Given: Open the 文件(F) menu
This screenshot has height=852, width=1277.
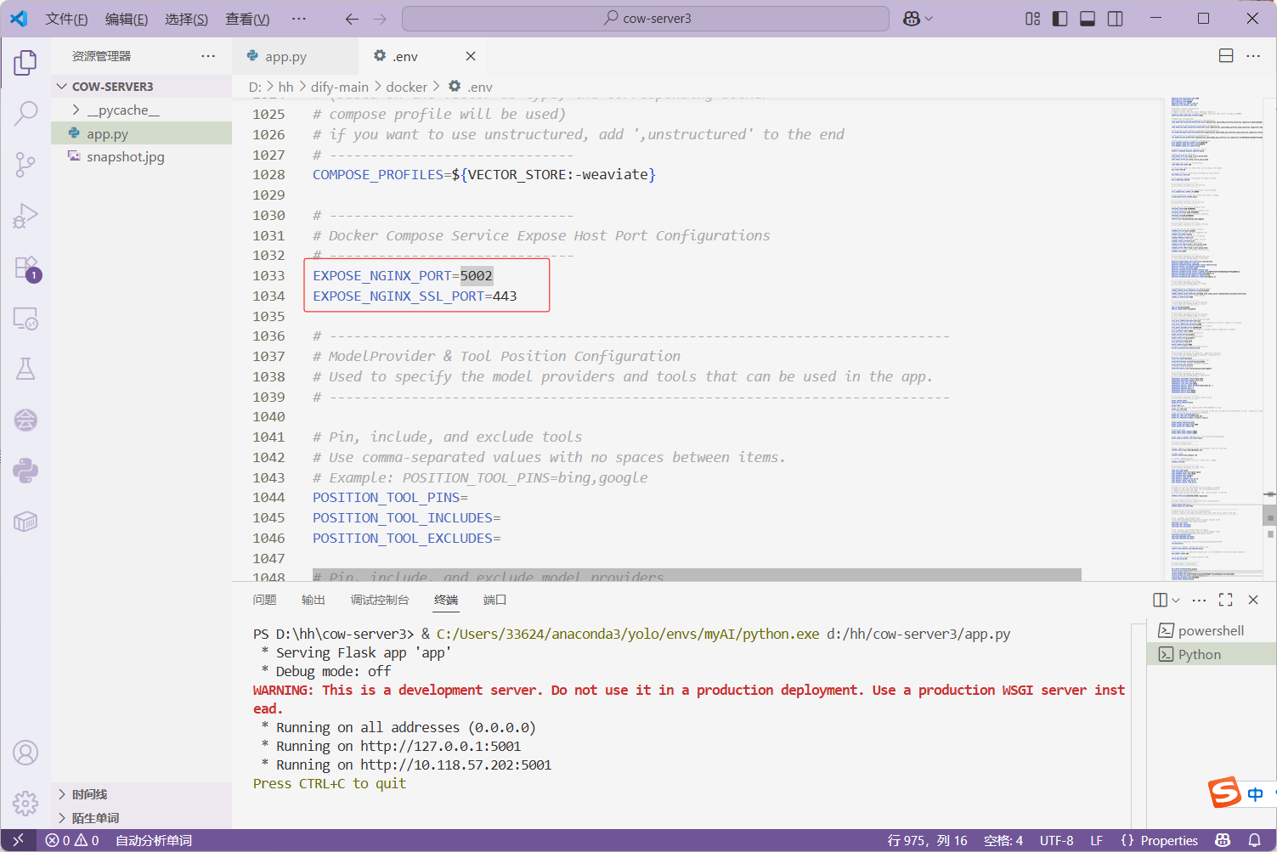Looking at the screenshot, I should pos(66,19).
